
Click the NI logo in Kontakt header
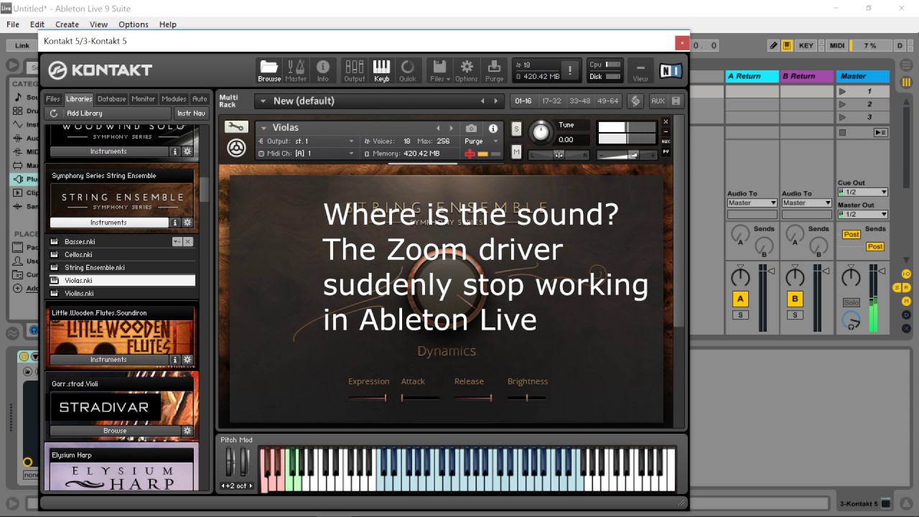tap(671, 70)
